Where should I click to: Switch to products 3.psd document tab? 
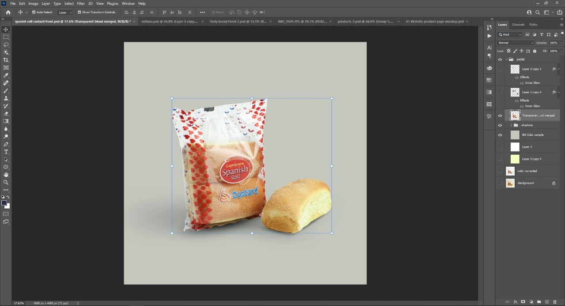(x=365, y=21)
